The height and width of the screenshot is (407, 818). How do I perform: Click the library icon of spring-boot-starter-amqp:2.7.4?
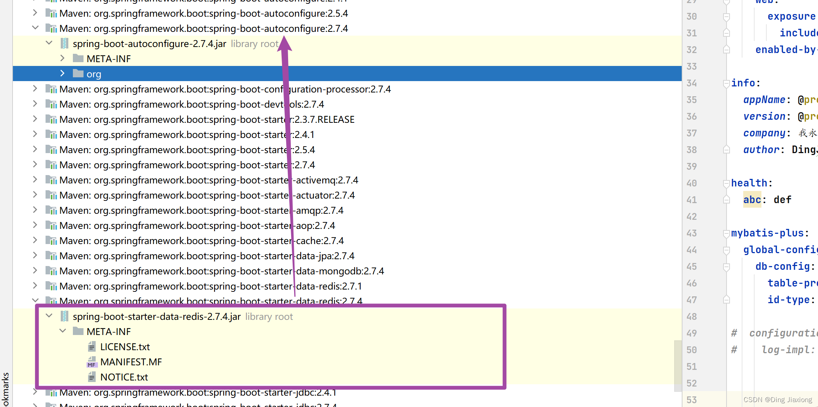click(51, 210)
